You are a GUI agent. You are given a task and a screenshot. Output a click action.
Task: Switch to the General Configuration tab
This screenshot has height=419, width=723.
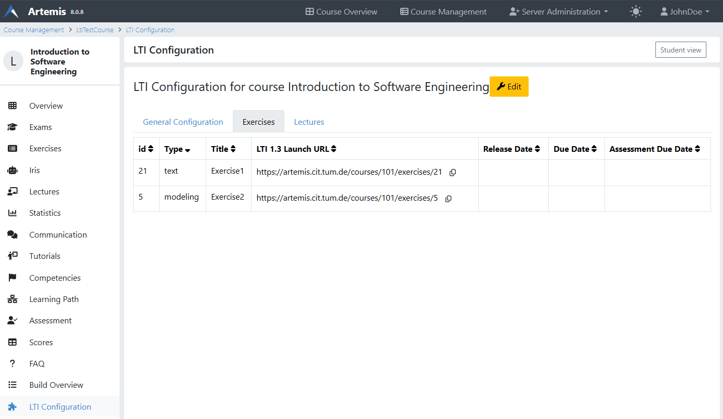click(183, 122)
